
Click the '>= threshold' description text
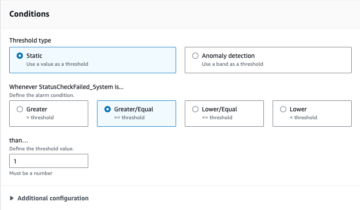point(129,117)
